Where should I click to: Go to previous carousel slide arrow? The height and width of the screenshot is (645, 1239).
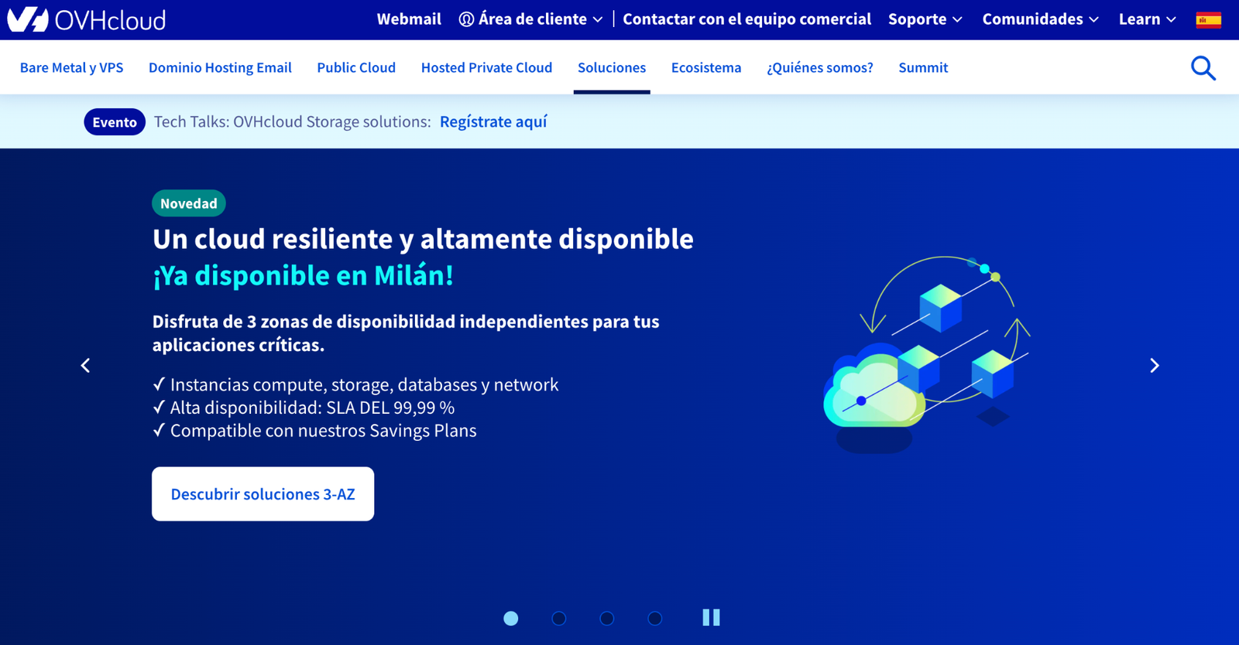[85, 365]
